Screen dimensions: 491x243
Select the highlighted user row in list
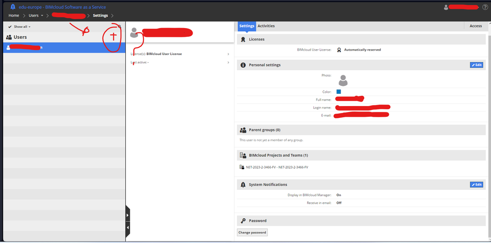coord(64,48)
